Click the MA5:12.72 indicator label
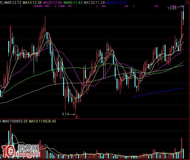Screen dimensions: 190x160 [x=13, y=2]
